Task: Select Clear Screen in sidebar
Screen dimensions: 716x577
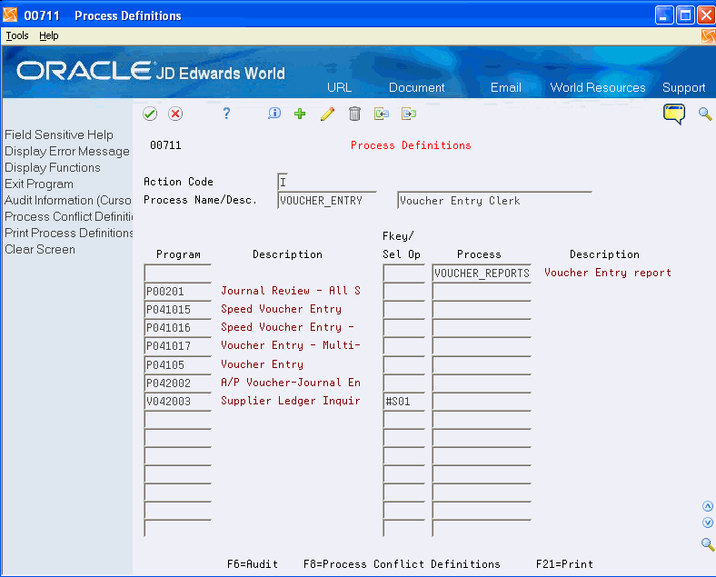Action: 40,249
